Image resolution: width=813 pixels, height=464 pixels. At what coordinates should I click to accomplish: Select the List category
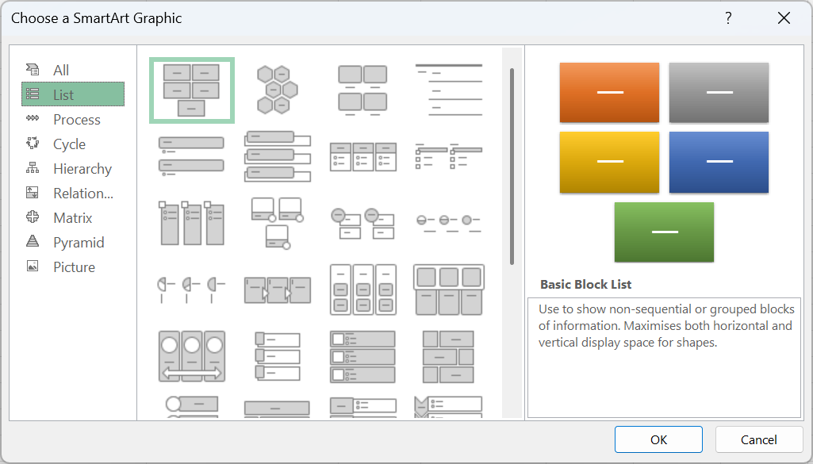73,94
